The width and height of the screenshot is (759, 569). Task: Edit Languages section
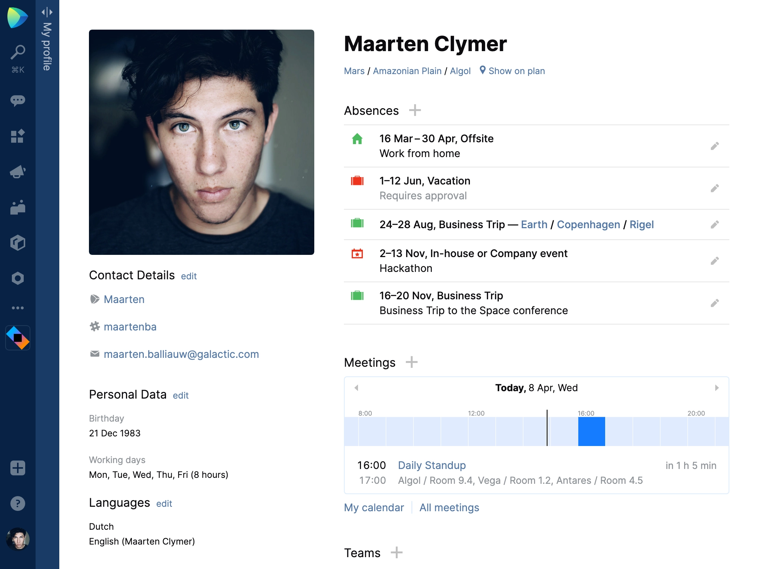tap(164, 503)
